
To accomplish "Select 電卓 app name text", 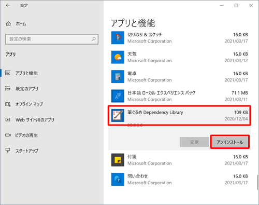I will coord(132,74).
